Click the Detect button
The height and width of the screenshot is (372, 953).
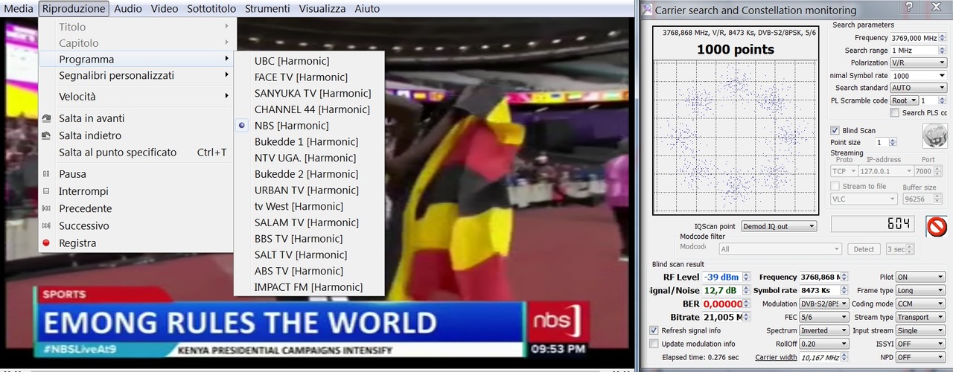(864, 249)
